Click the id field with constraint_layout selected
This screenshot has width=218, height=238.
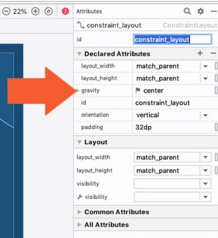point(172,39)
